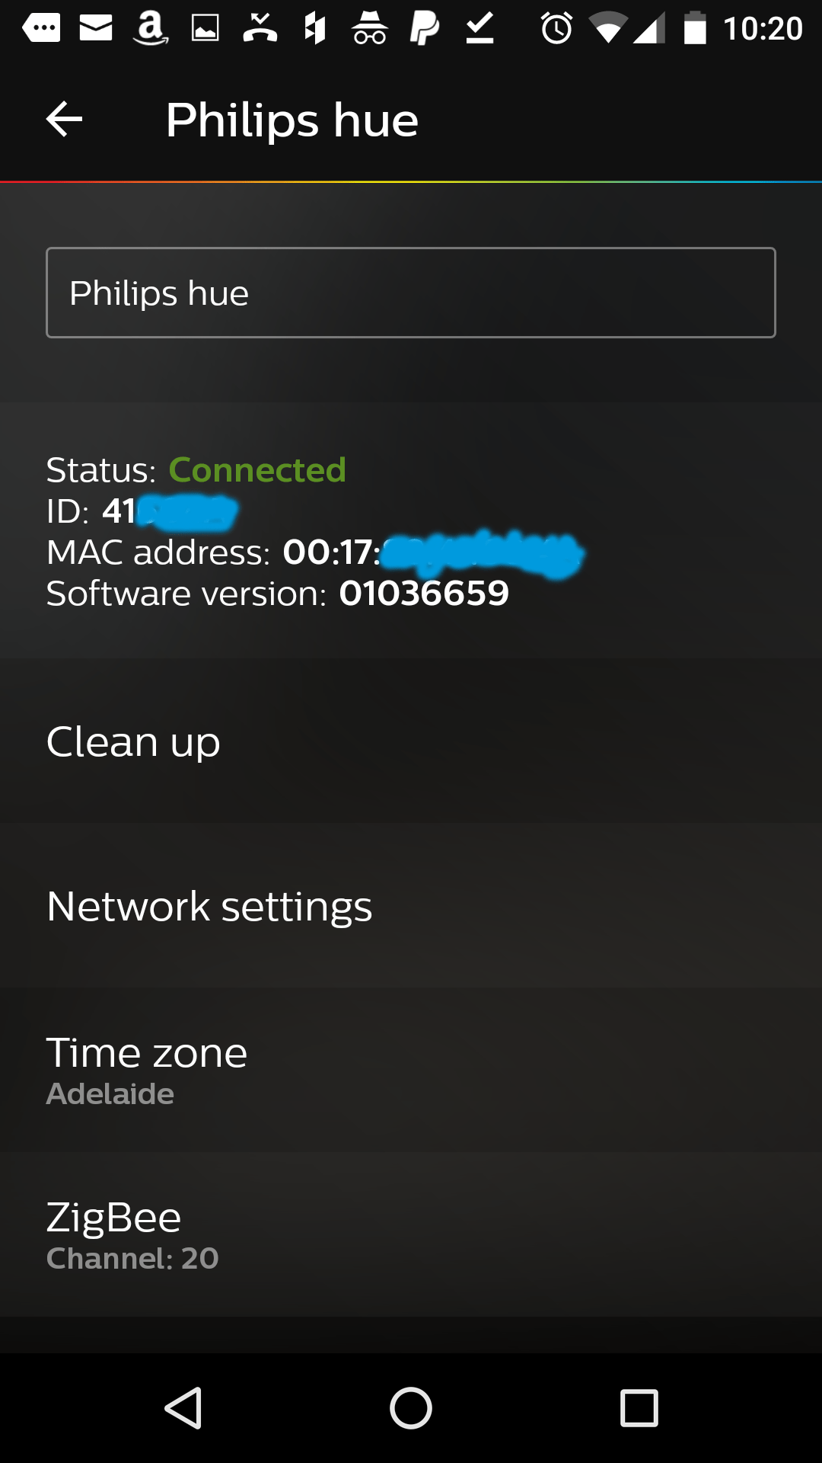The width and height of the screenshot is (822, 1463).
Task: Open recent apps square button
Action: click(x=639, y=1407)
